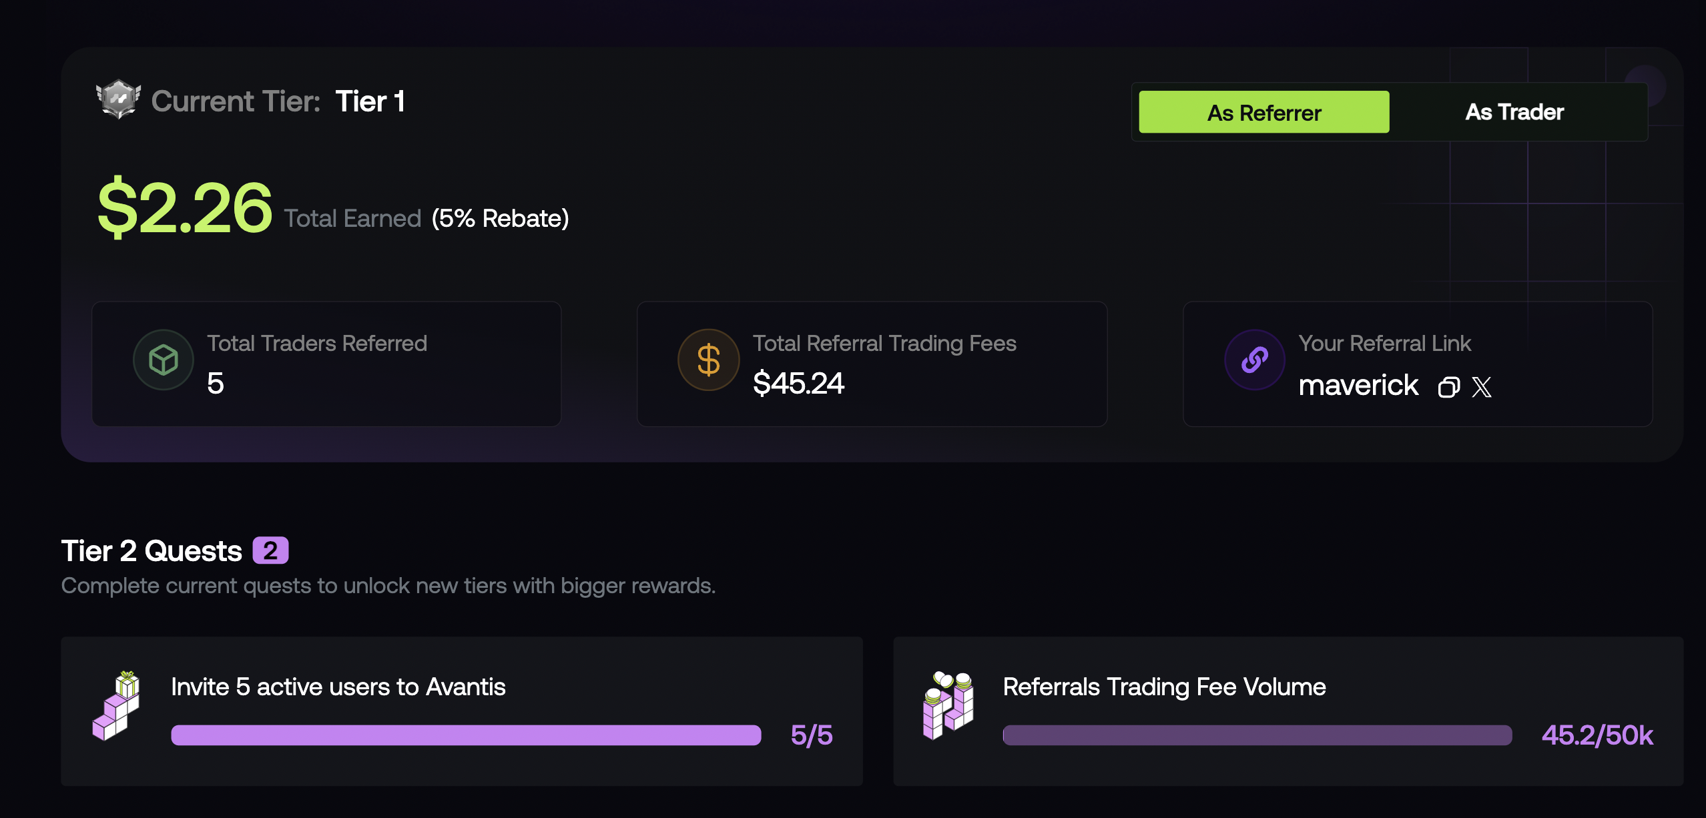This screenshot has width=1706, height=818.
Task: Copy the maverick referral link
Action: (1448, 387)
